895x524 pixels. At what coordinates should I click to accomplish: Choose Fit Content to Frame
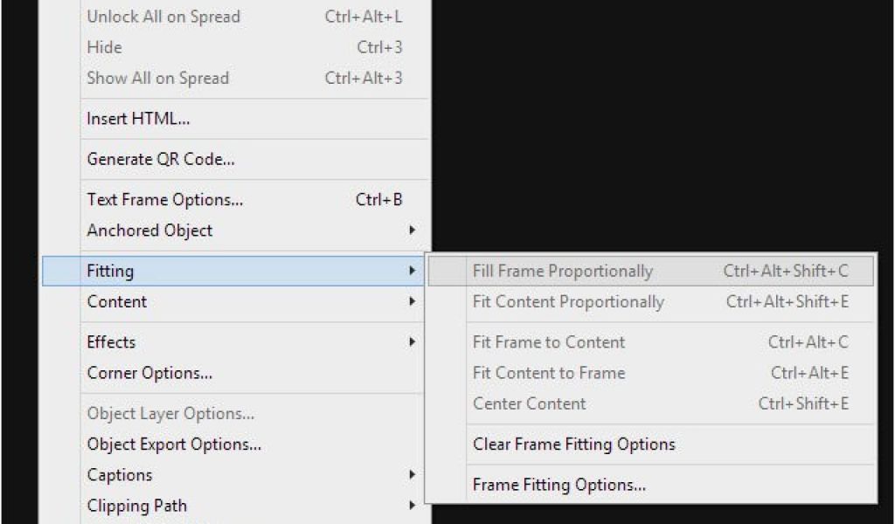click(x=549, y=373)
